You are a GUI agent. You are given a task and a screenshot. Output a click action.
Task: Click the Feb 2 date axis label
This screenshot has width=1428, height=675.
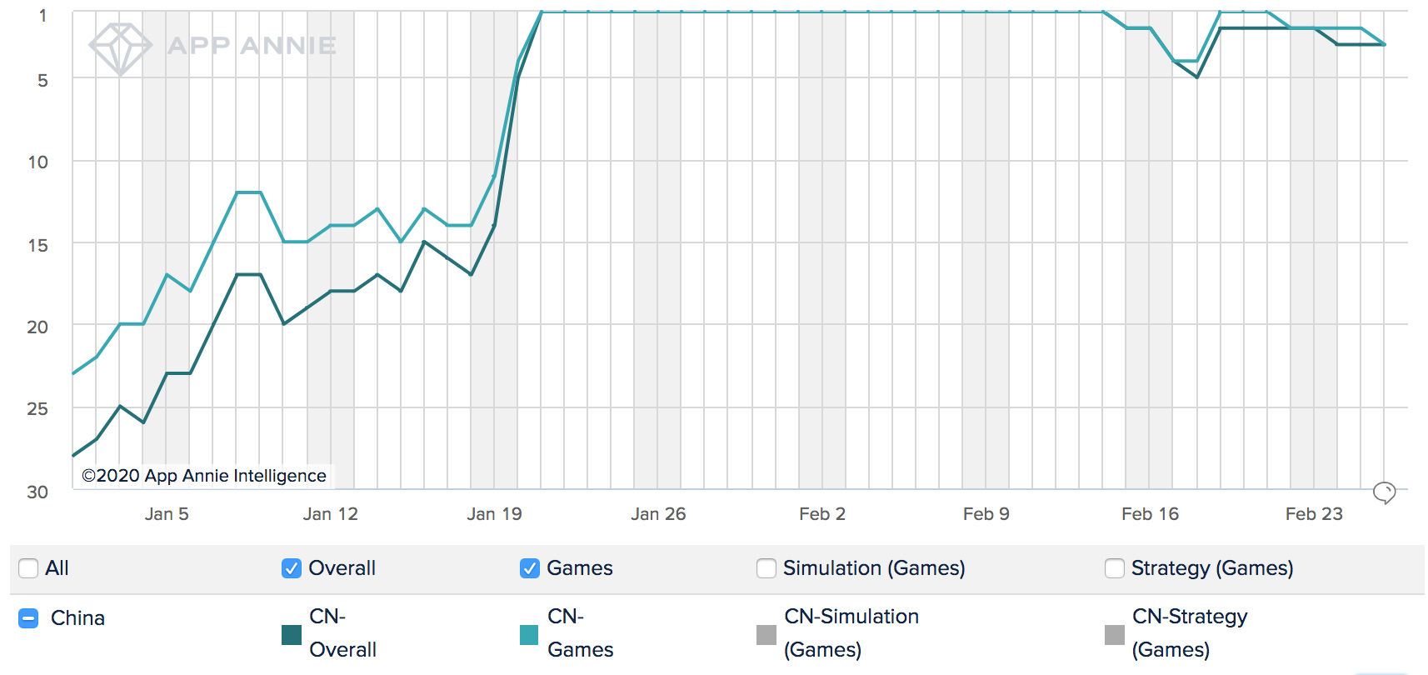821,514
